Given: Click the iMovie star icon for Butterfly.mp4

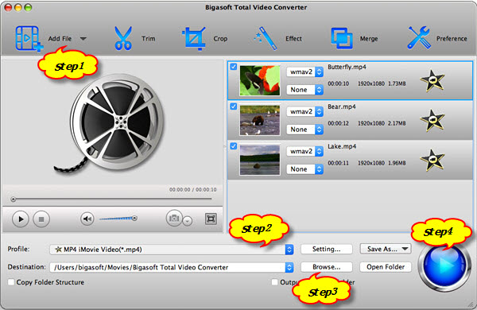Looking at the screenshot, I should 432,80.
